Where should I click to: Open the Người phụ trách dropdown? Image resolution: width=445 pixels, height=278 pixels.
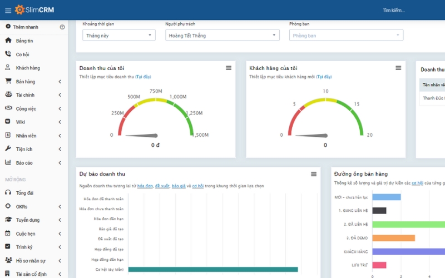click(222, 35)
